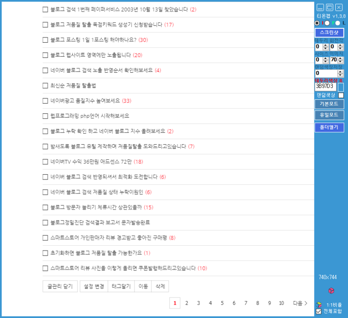Go to page 10

point(281,303)
